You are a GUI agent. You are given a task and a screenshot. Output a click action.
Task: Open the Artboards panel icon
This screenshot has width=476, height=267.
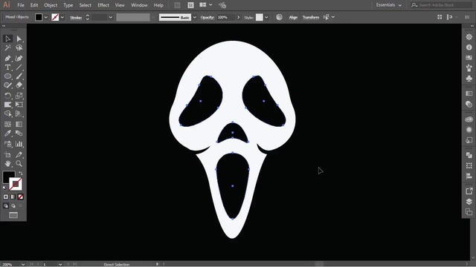469,212
